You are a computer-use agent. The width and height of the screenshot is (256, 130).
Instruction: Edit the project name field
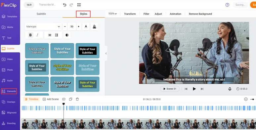(47, 5)
